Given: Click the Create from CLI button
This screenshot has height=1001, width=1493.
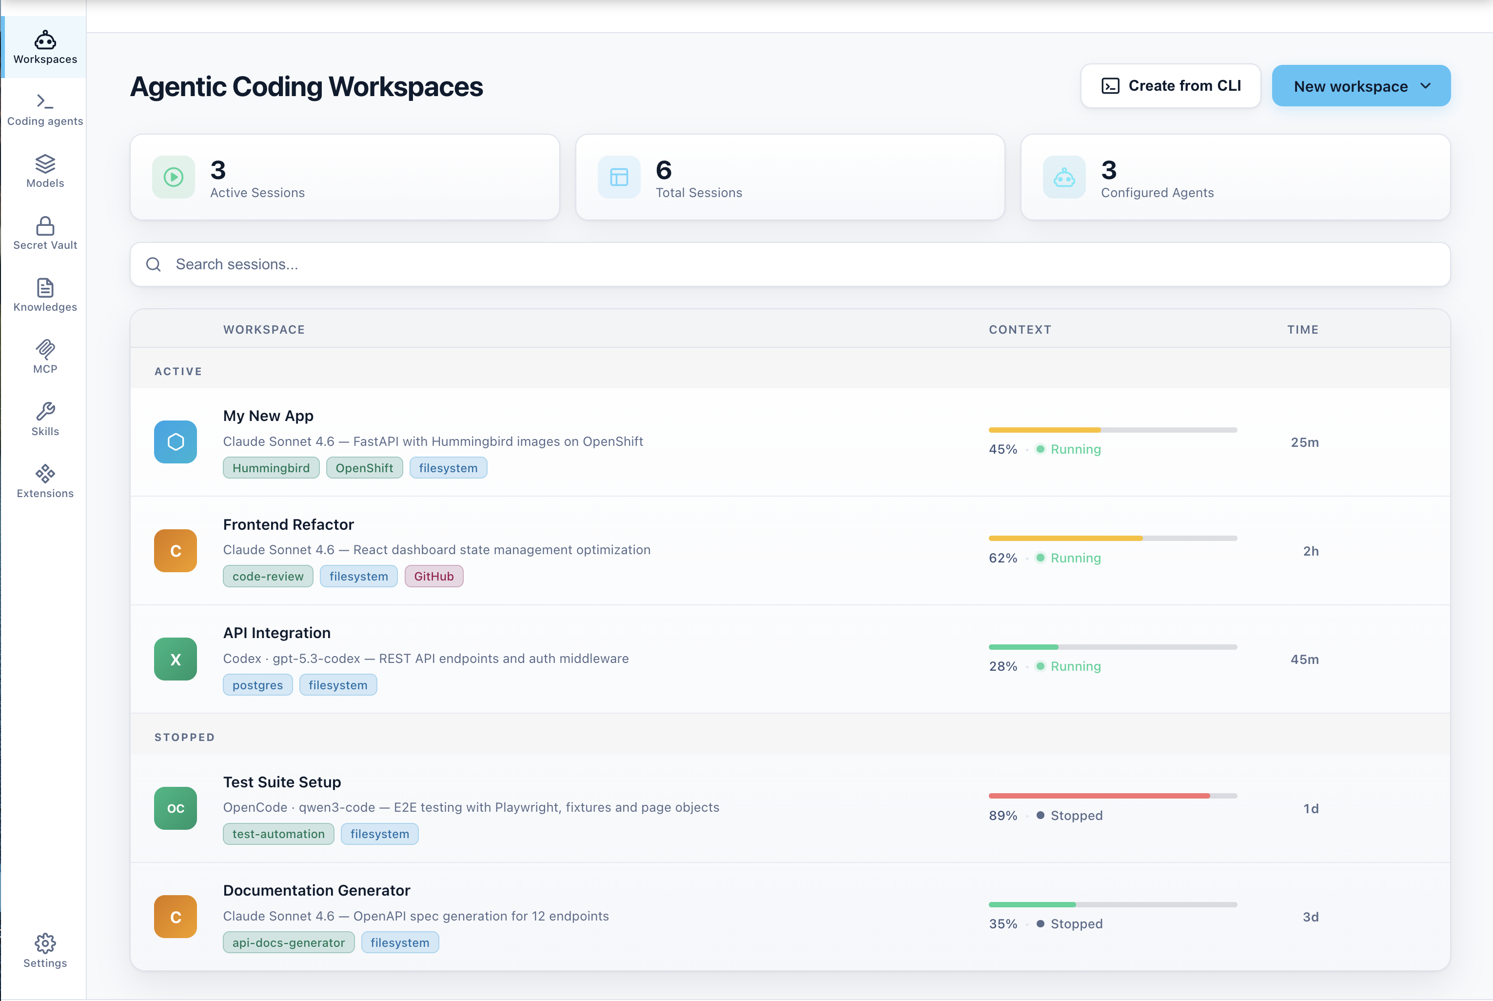Looking at the screenshot, I should 1170,85.
